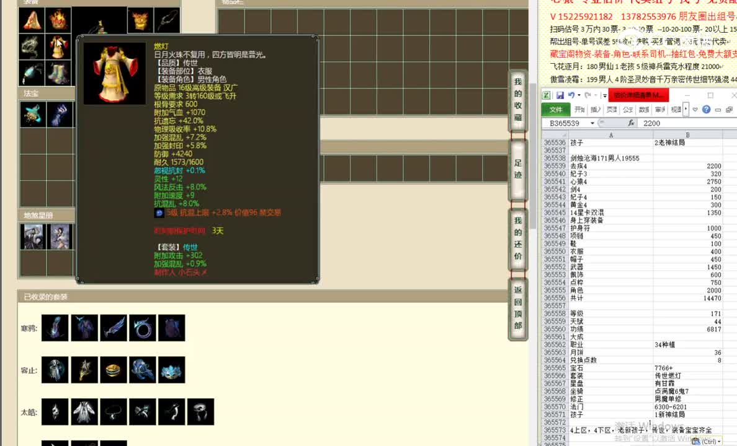This screenshot has width=737, height=446.
Task: Open the Excel 文件 tab
Action: [x=556, y=110]
